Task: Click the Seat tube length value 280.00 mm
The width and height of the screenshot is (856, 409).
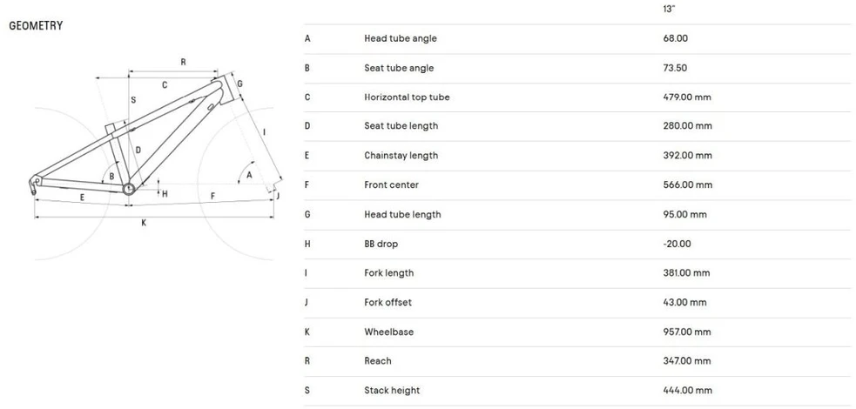Action: click(687, 126)
